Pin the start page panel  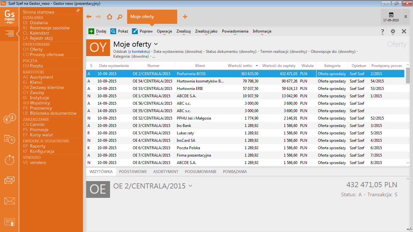pyautogui.click(x=78, y=11)
